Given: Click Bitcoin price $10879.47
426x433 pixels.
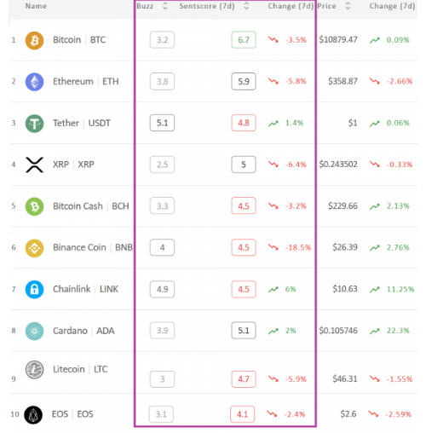Looking at the screenshot, I should pyautogui.click(x=338, y=40).
